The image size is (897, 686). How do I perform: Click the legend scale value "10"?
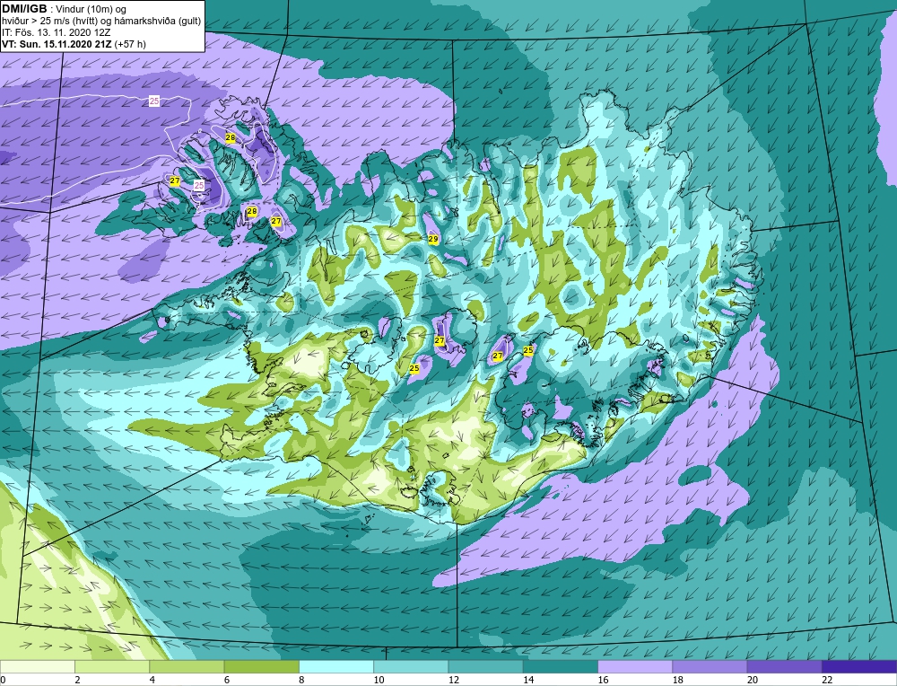(379, 680)
